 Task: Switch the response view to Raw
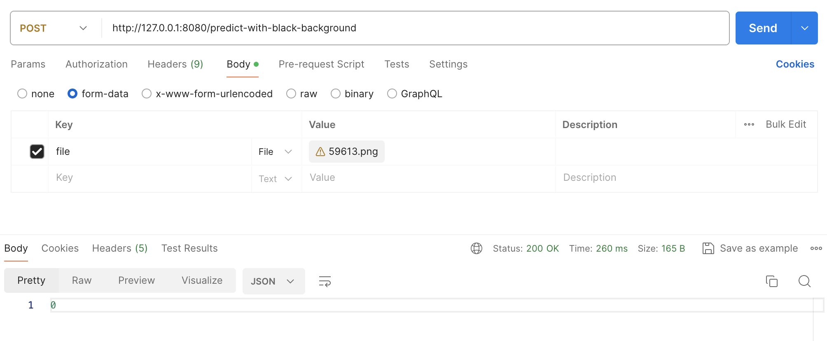pyautogui.click(x=82, y=280)
